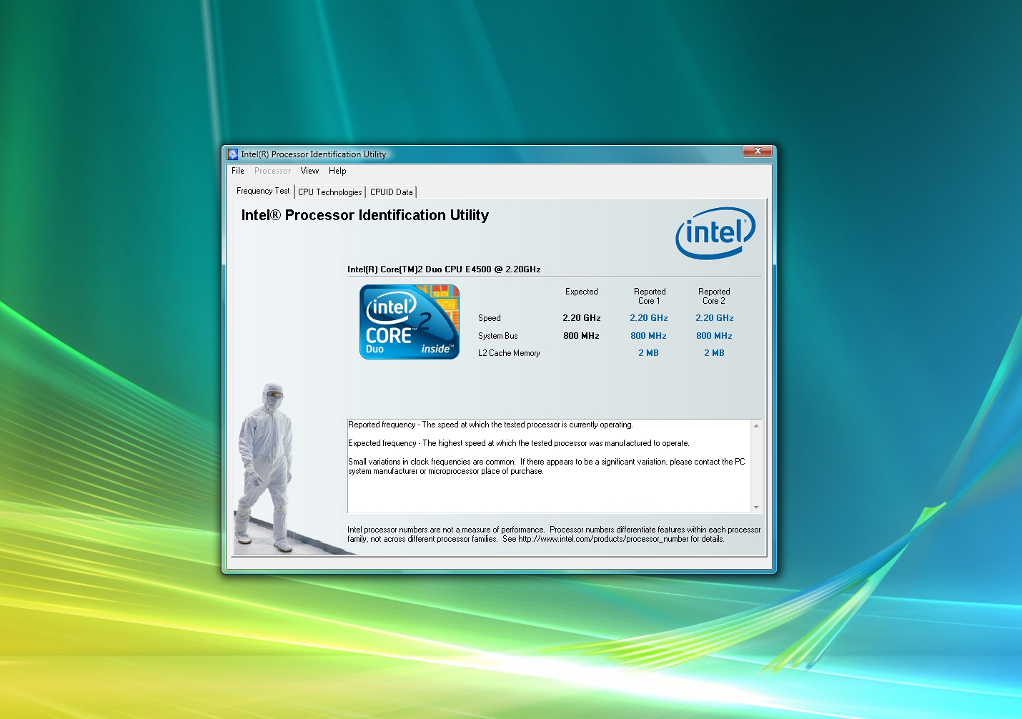The width and height of the screenshot is (1022, 719).
Task: Click the 'Reported Core 1' column header
Action: point(650,296)
